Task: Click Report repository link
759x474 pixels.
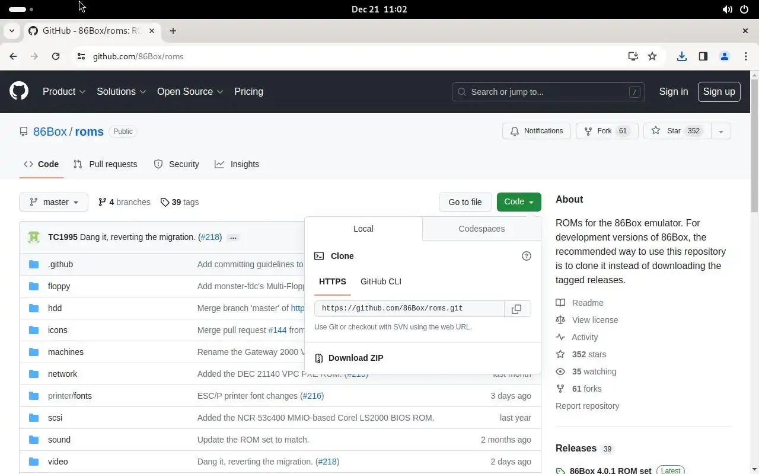Action: pyautogui.click(x=587, y=406)
